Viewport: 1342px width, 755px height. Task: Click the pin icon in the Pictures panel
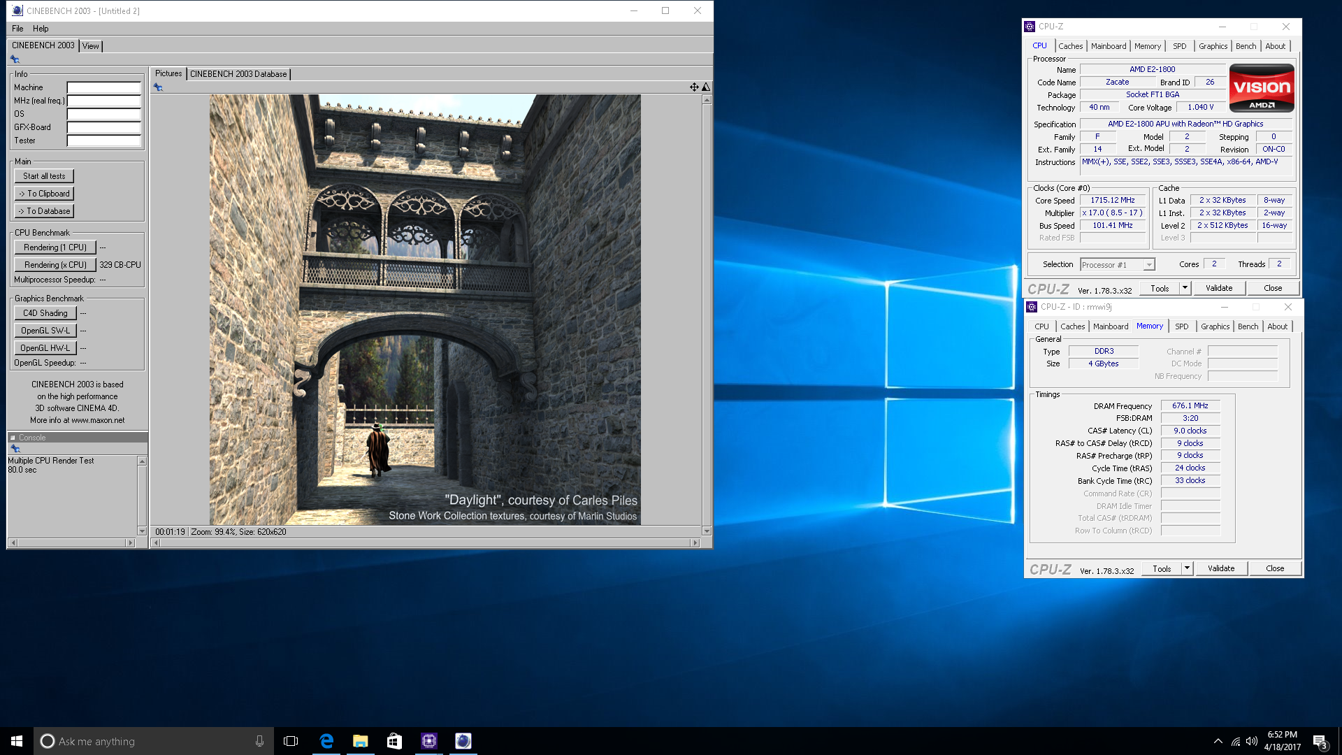pos(158,87)
